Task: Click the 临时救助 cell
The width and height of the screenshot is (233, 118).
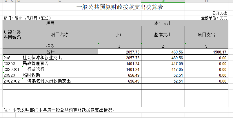Action: coord(60,75)
